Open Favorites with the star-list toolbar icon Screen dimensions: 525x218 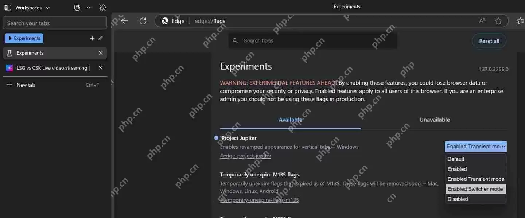click(x=520, y=21)
